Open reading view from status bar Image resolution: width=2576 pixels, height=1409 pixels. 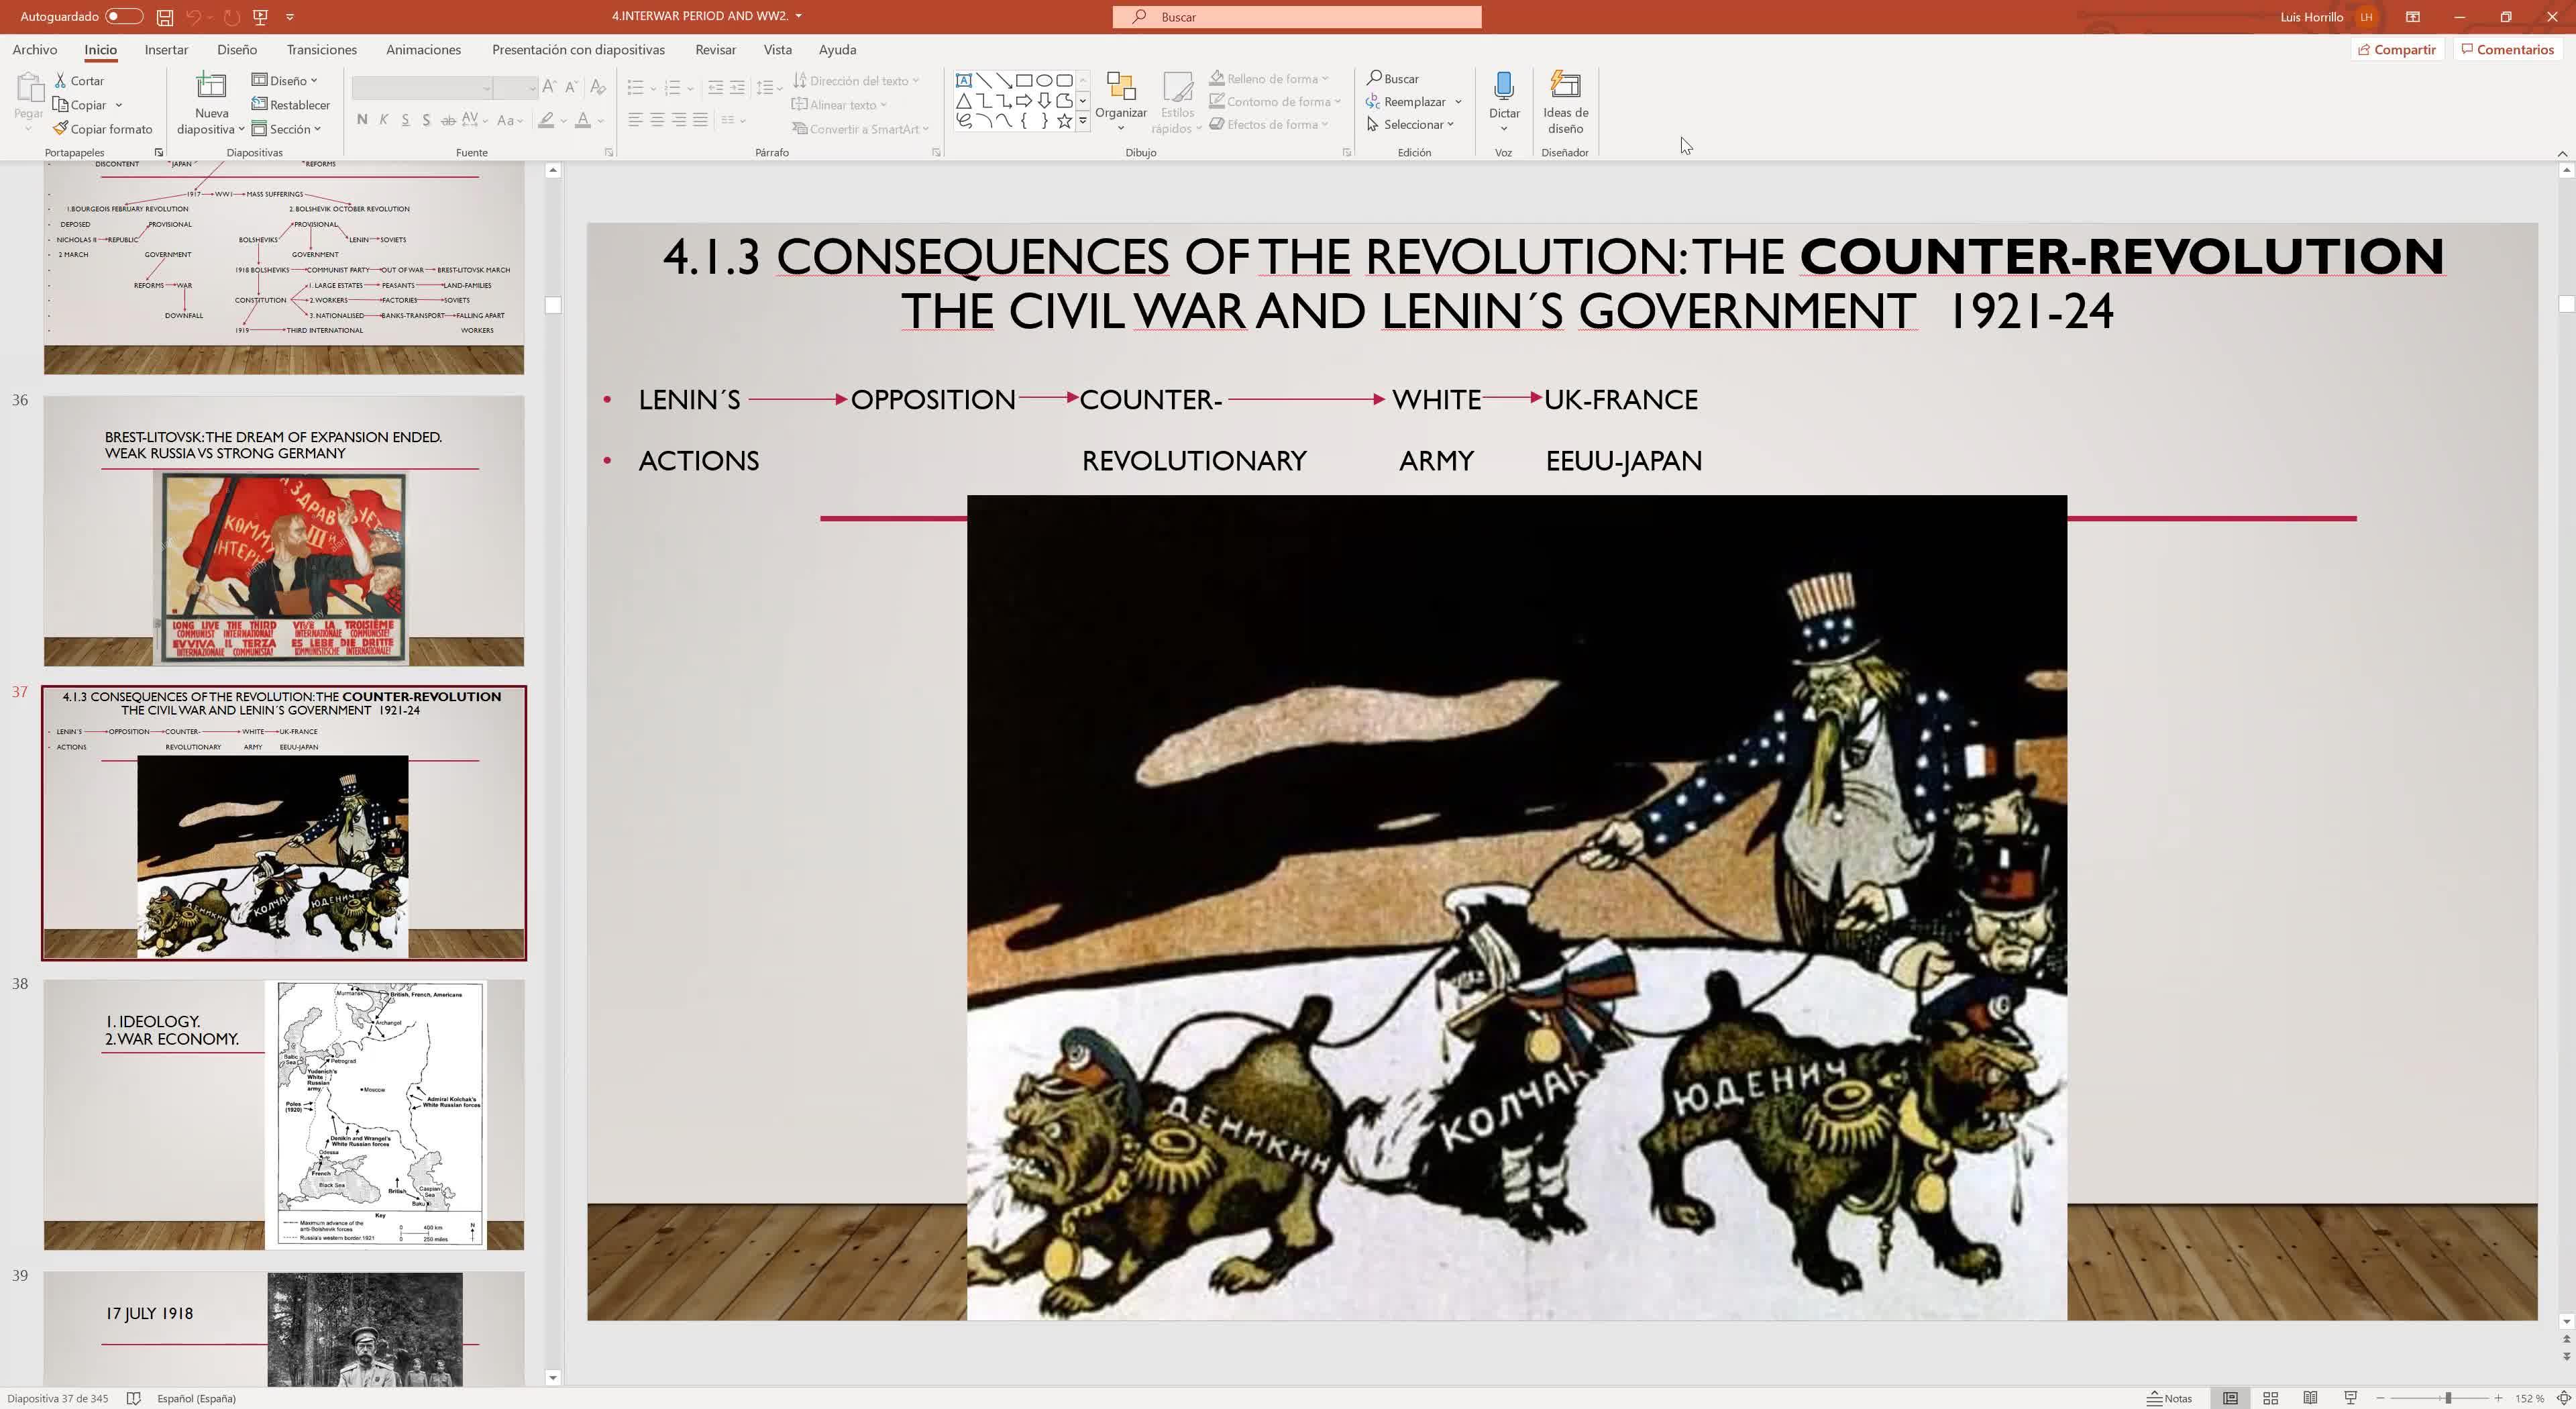pos(2310,1398)
